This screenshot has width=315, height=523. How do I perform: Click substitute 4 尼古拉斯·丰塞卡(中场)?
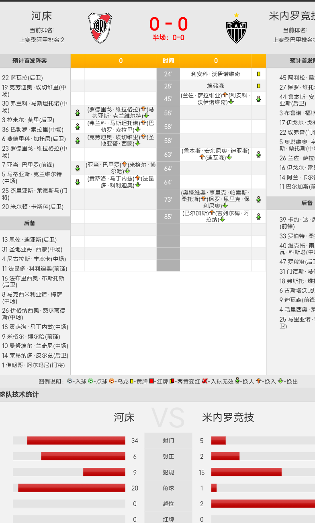pyautogui.click(x=34, y=259)
